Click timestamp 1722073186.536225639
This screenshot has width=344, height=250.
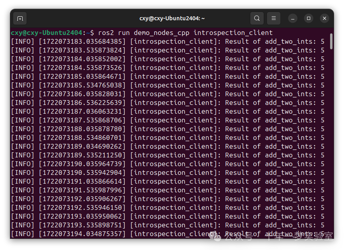(x=82, y=103)
